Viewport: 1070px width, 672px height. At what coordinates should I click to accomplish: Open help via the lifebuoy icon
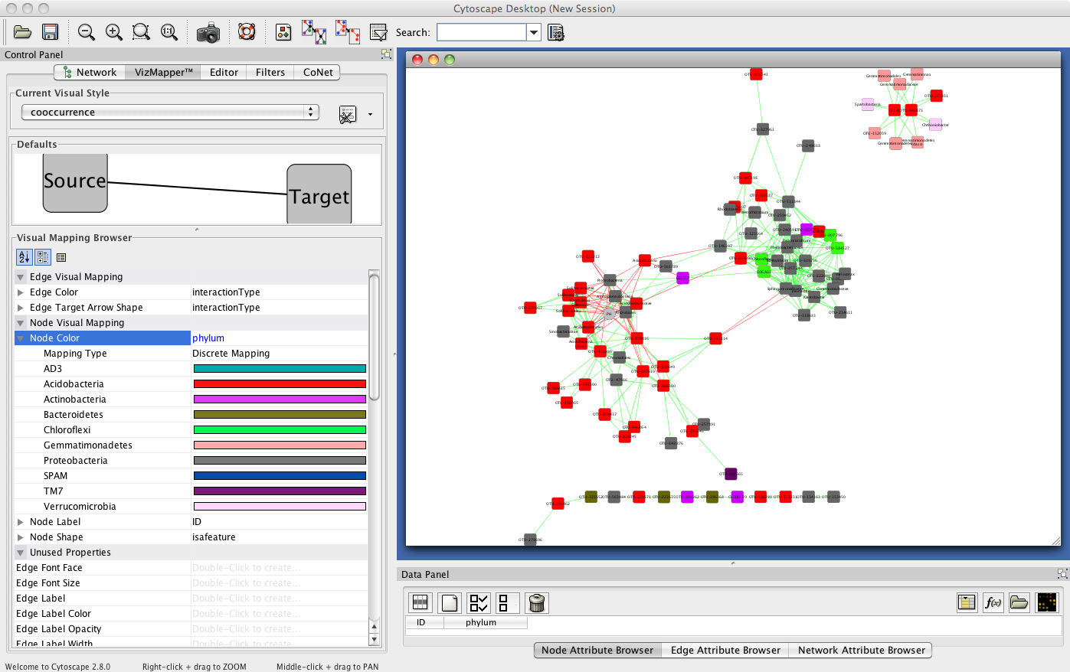[247, 32]
